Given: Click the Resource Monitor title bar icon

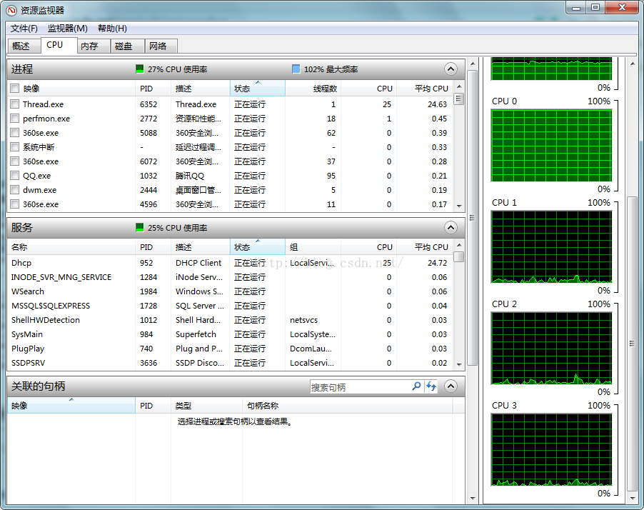Looking at the screenshot, I should (12, 10).
